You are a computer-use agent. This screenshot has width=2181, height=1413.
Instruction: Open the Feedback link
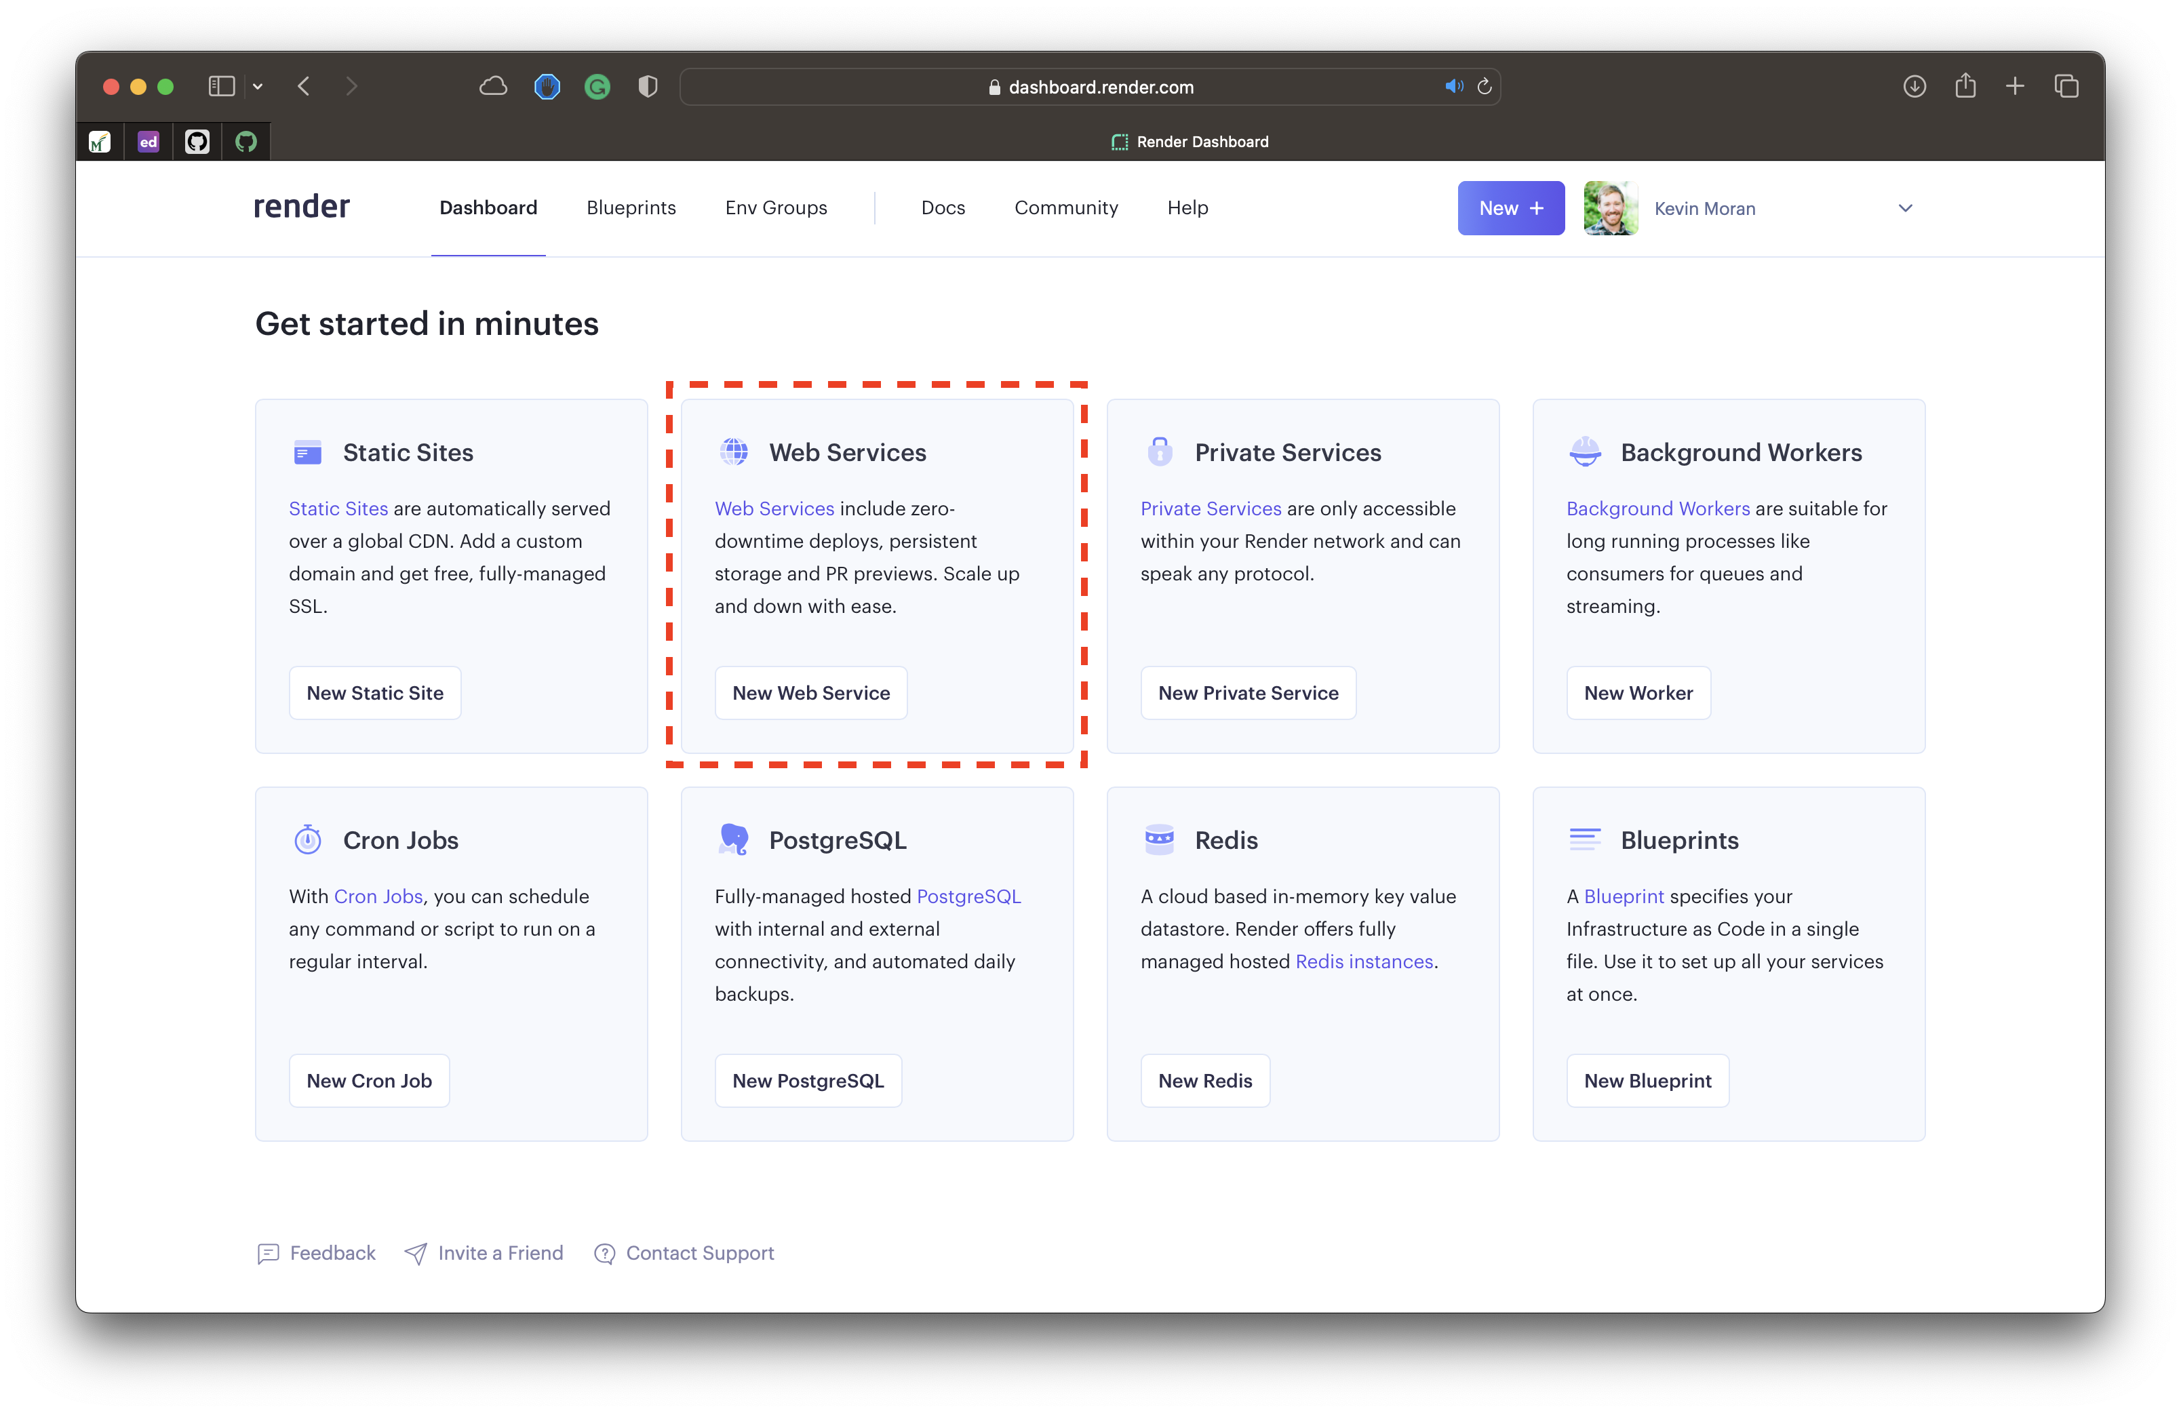[x=316, y=1254]
